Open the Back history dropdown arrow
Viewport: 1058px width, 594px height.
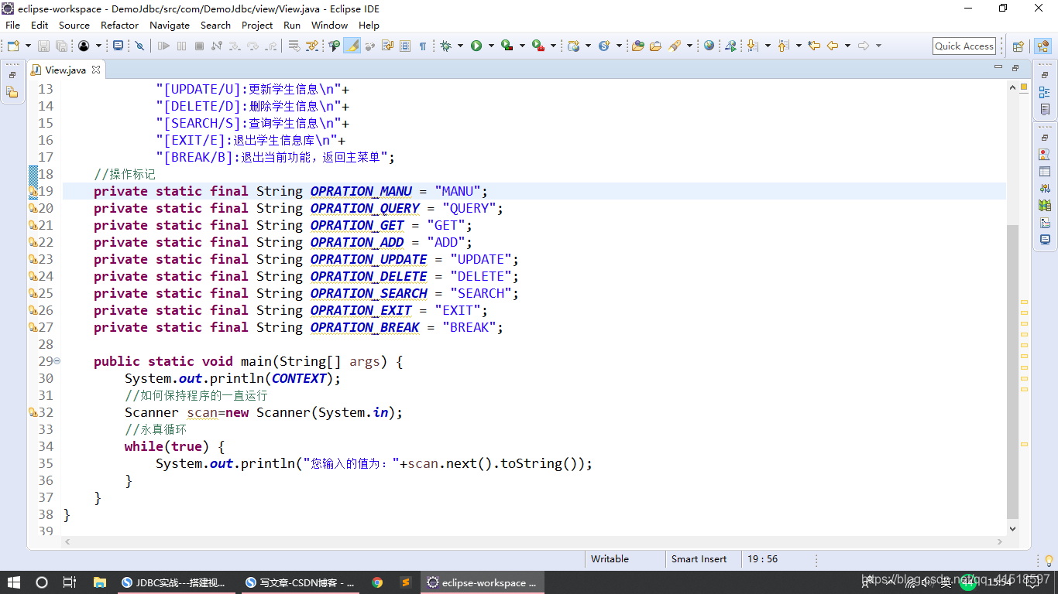point(847,46)
